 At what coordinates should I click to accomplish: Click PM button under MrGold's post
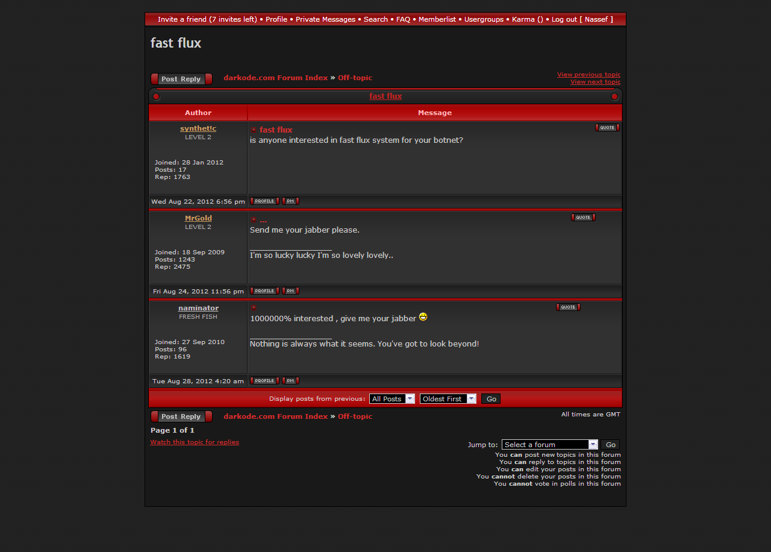point(290,291)
